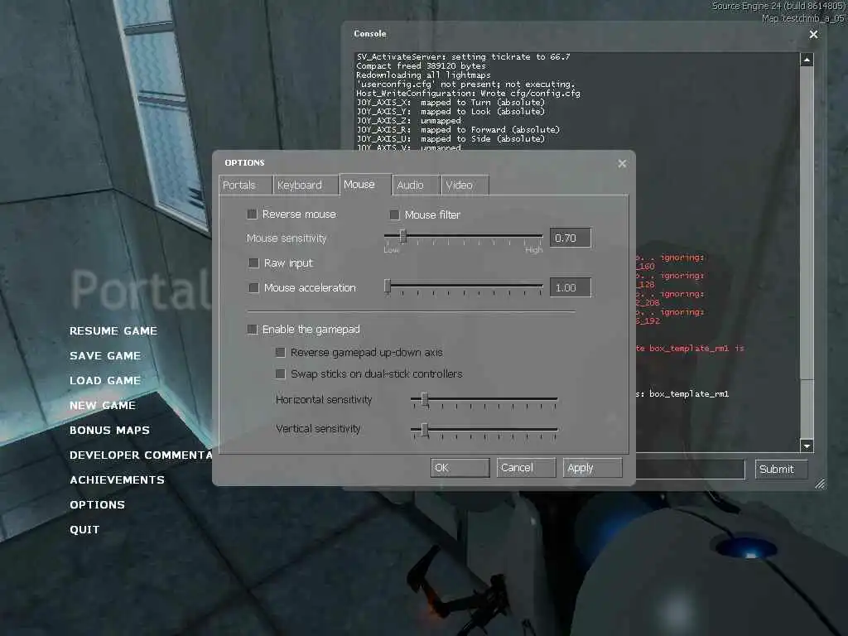Screen dimensions: 848x636
Task: Toggle Reverse gamepad up-down axis
Action: (280, 353)
